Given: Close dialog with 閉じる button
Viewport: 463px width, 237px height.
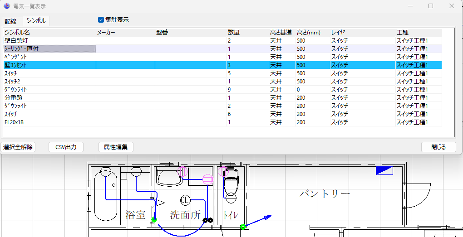Looking at the screenshot, I should pos(438,147).
